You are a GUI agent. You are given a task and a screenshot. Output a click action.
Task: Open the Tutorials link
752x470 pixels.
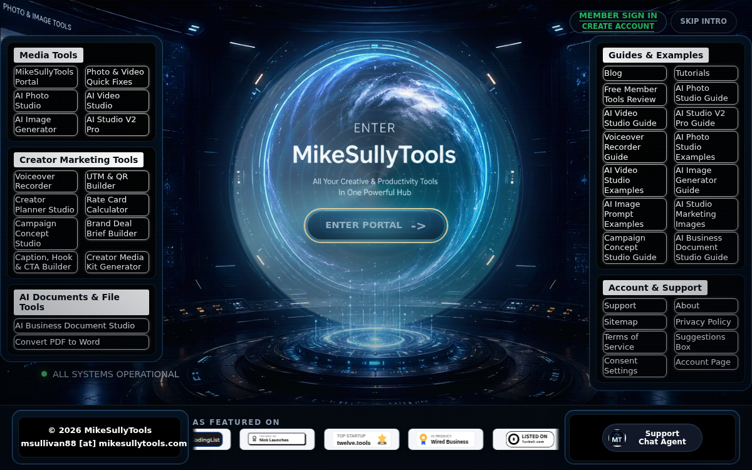[x=706, y=73]
